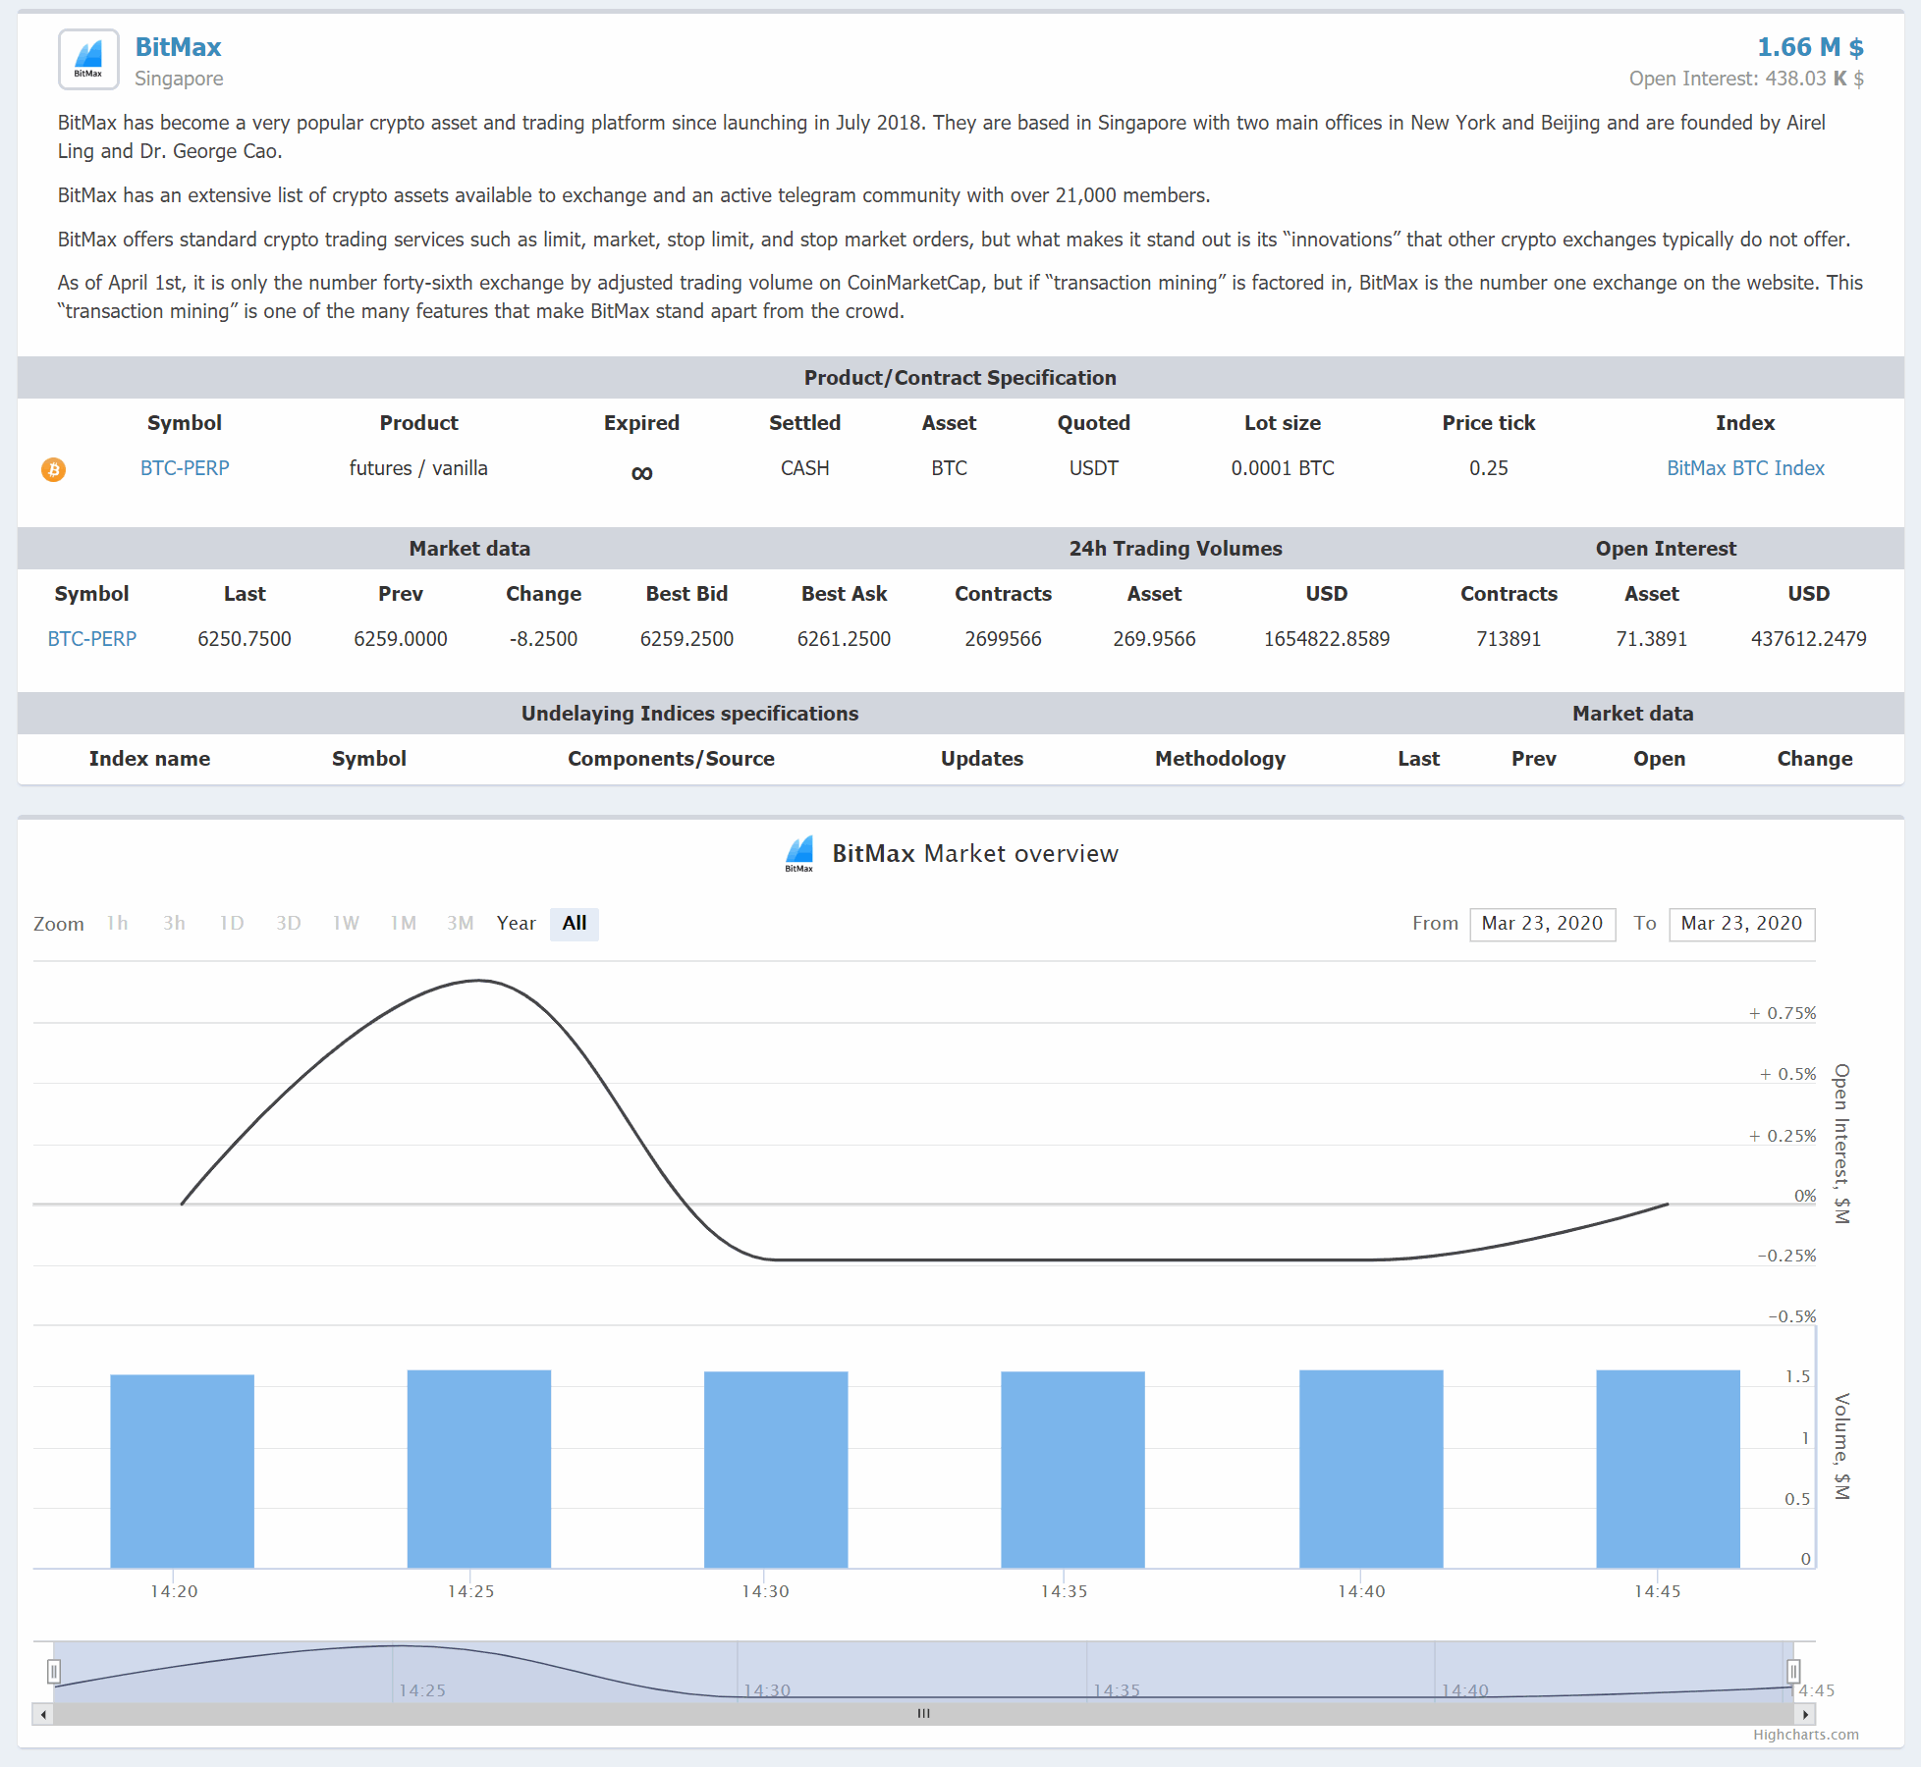This screenshot has height=1767, width=1921.
Task: Click the volume asset value 269.9566
Action: tap(1154, 639)
